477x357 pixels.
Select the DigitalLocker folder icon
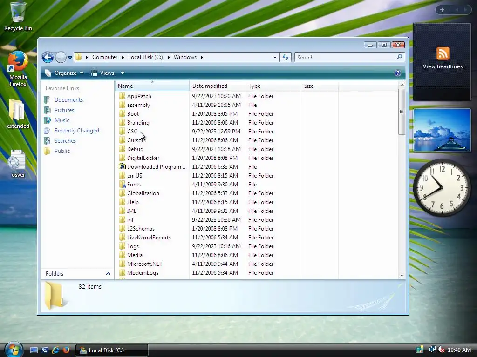point(122,158)
